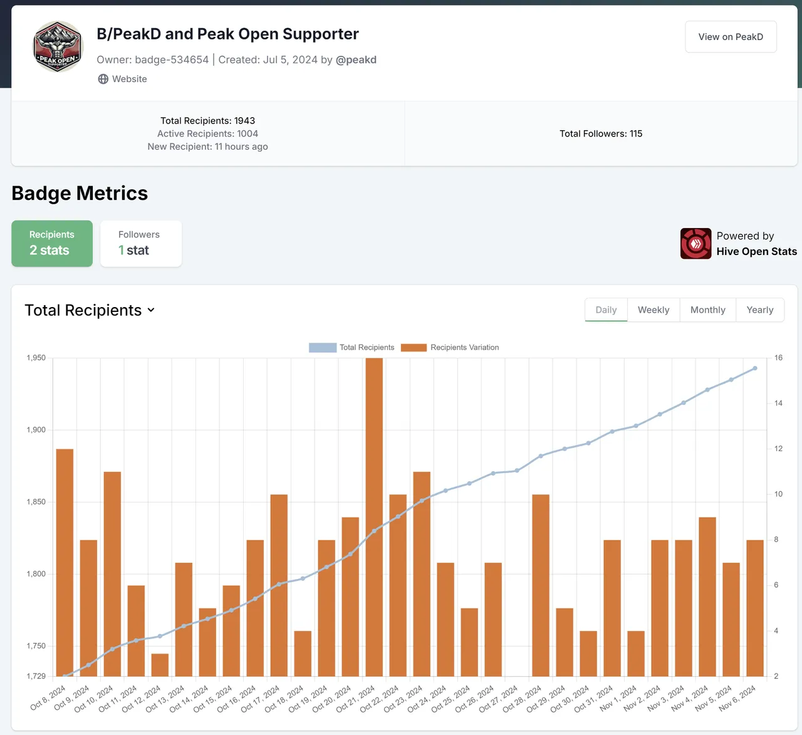Click the 'Total Recipients: 1943' text
The image size is (802, 735).
click(207, 120)
